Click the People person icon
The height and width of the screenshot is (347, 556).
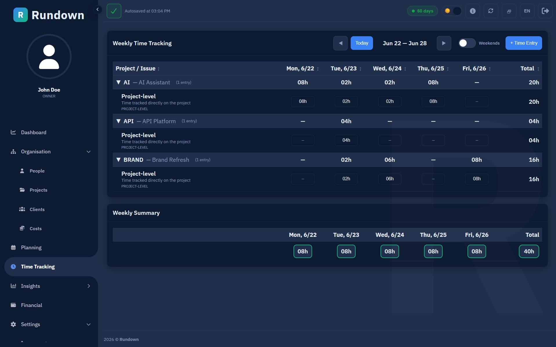click(22, 171)
